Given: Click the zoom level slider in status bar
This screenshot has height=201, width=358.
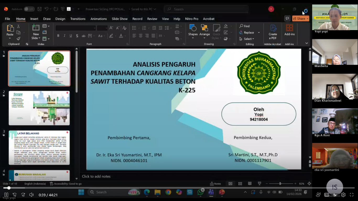Looking at the screenshot, I should [x=280, y=184].
